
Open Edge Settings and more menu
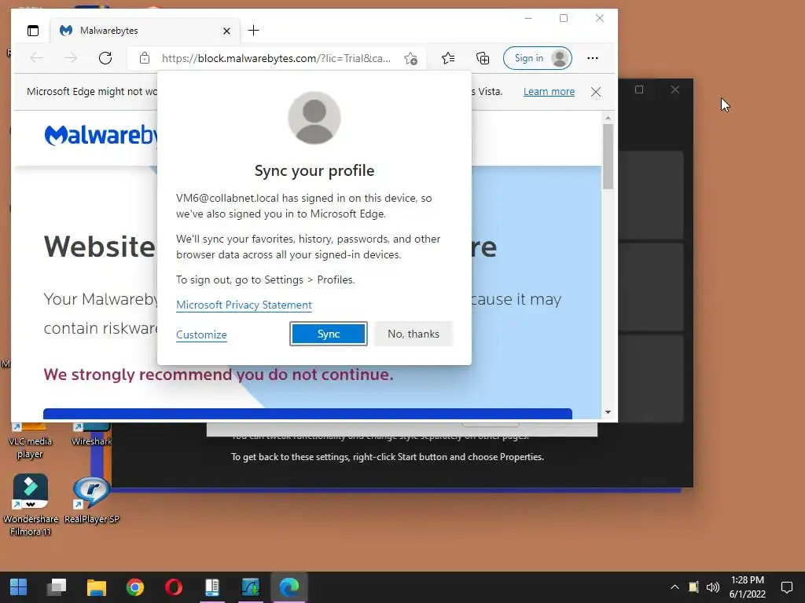coord(593,58)
